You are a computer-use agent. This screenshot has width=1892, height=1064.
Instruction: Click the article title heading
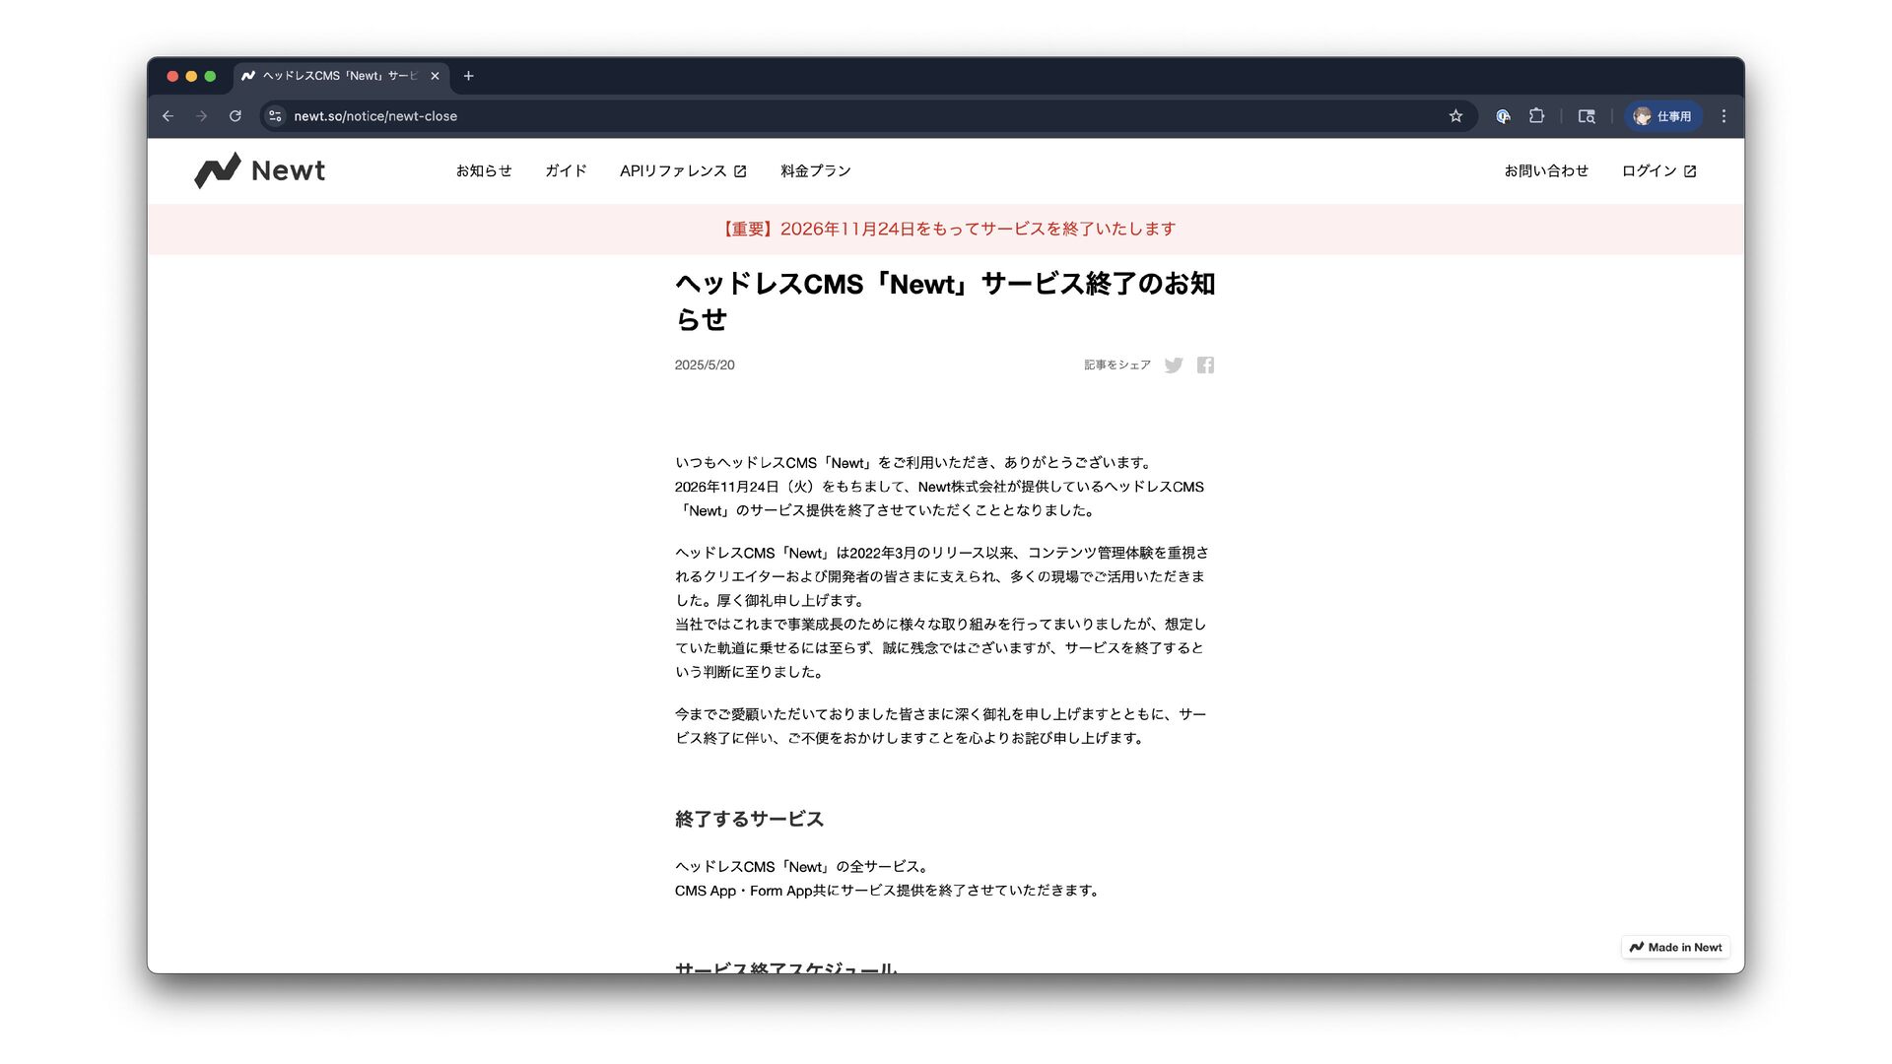coord(945,301)
